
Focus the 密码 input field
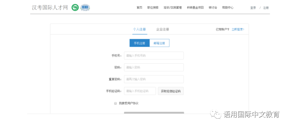pyautogui.click(x=154, y=67)
